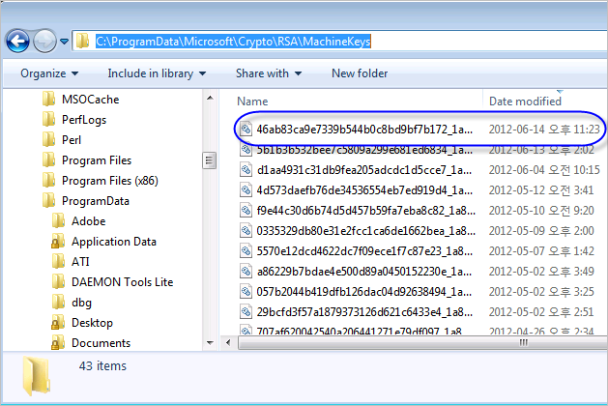Click the icon of file 0335329db80e31e2fcc1ca6de1662bea
The height and width of the screenshot is (406, 608).
coord(246,231)
